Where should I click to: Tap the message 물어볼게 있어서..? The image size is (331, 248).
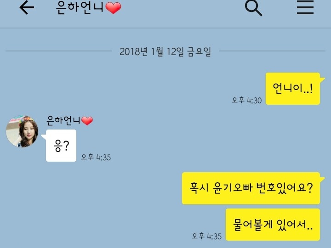point(273,225)
